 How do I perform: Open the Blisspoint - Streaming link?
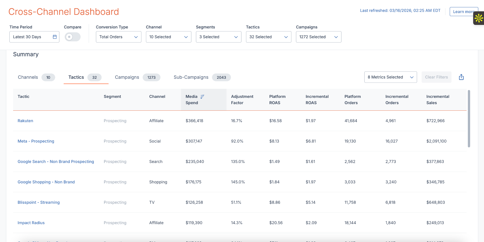[x=38, y=202]
